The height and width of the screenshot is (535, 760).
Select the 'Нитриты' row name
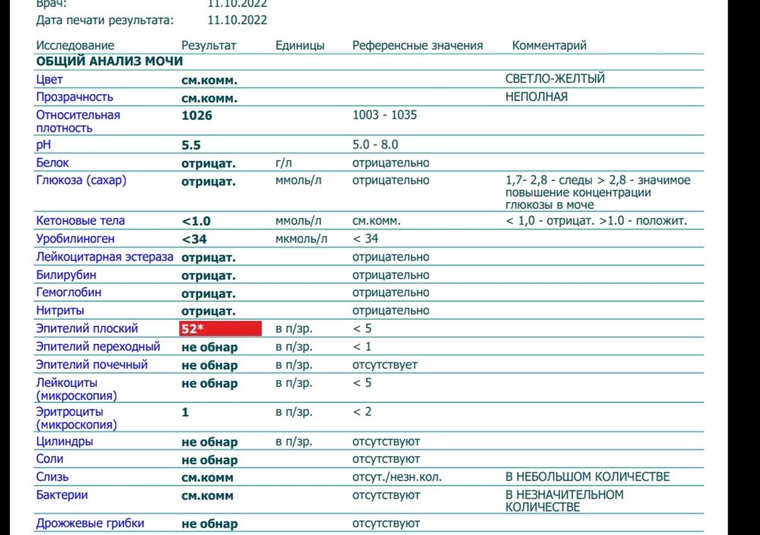point(60,311)
